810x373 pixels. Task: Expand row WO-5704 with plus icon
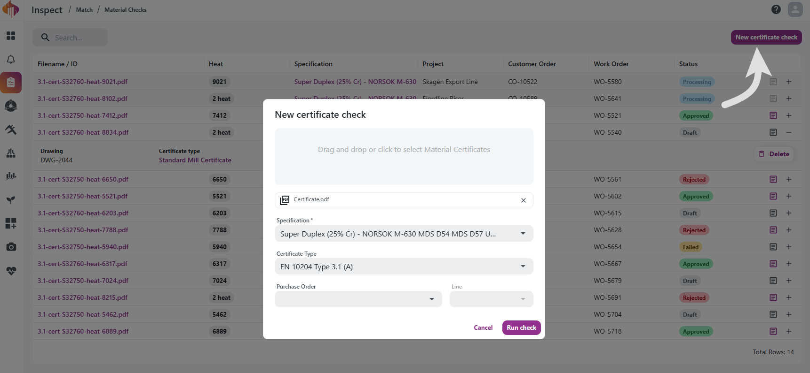tap(789, 314)
